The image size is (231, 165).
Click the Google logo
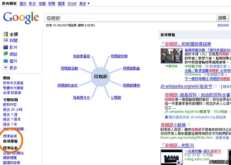[21, 18]
